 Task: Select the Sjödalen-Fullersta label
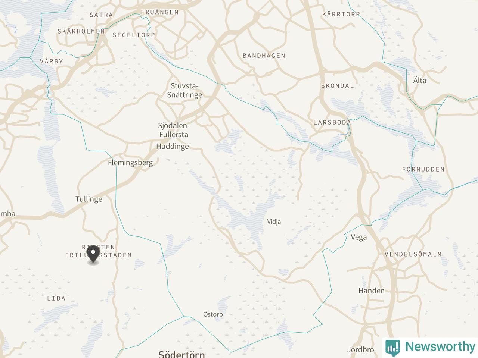point(174,130)
